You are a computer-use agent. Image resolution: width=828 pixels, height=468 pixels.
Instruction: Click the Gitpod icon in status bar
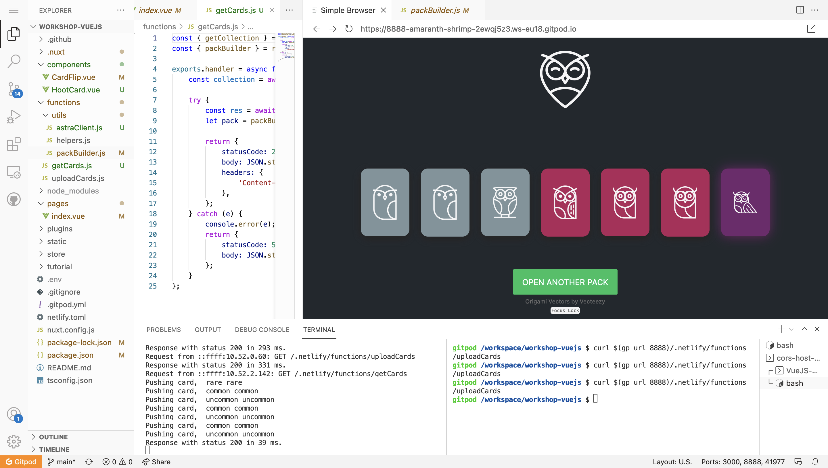[x=20, y=462]
